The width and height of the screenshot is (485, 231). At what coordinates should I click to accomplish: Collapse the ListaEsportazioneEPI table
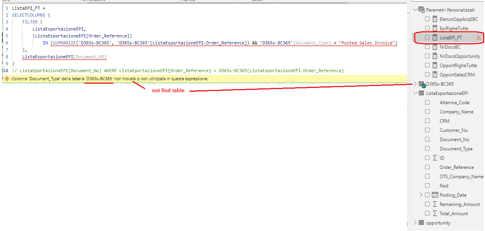[416, 93]
